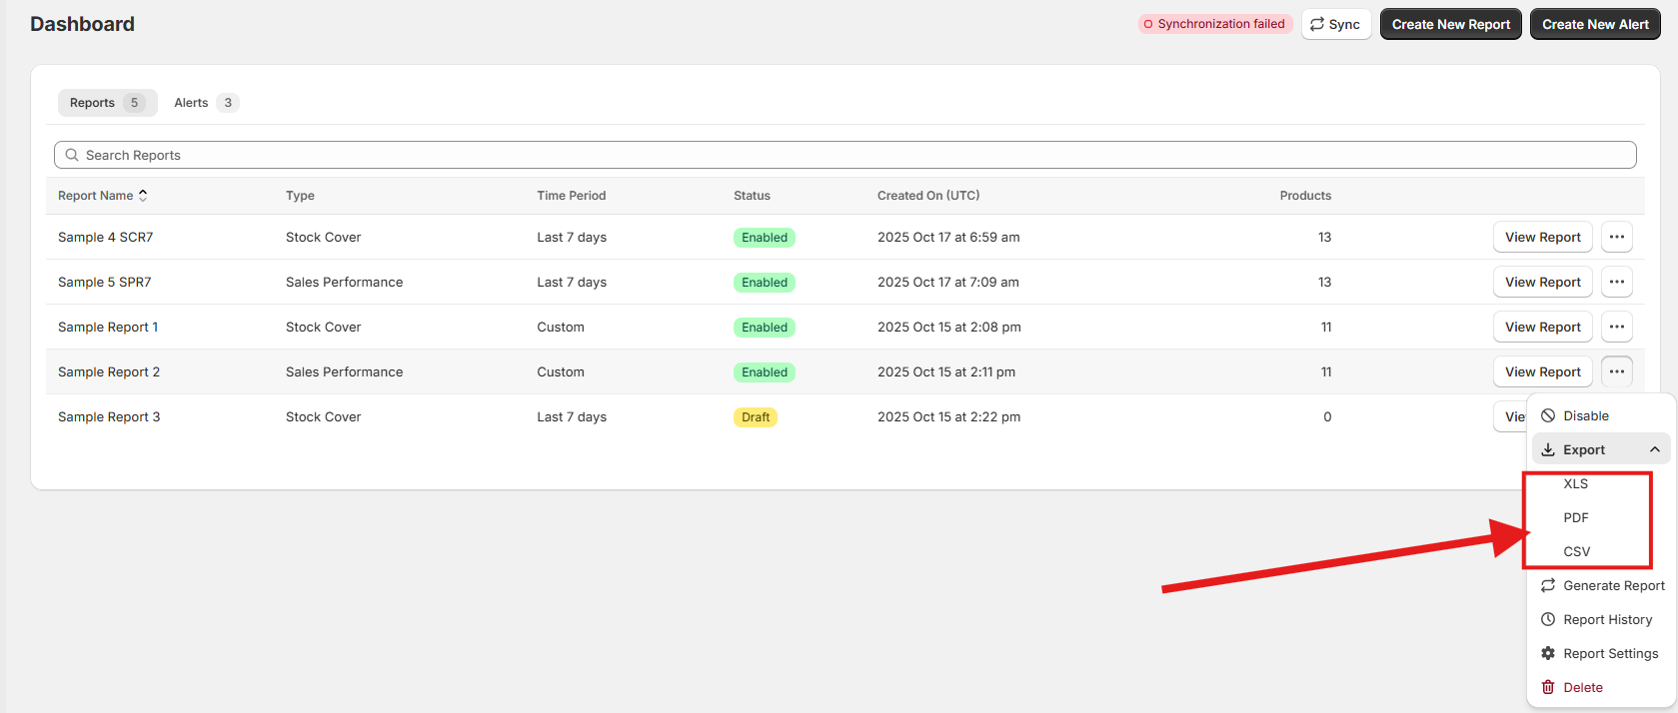This screenshot has height=713, width=1678.
Task: Click the Type column header
Action: [x=300, y=196]
